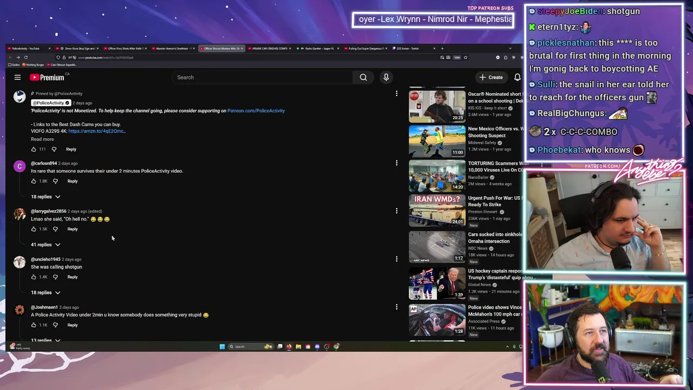Open options menu for @carlosn894 comment
The height and width of the screenshot is (390, 693).
396,163
